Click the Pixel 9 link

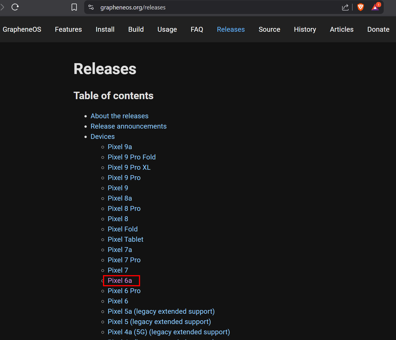coord(118,188)
